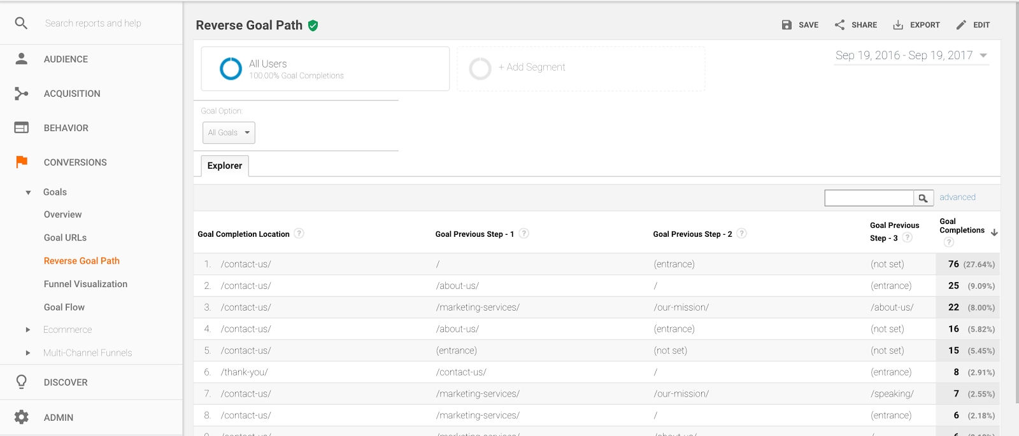Open help for Goal Previous Step - 3
Viewport: 1019px width, 436px height.
click(907, 237)
